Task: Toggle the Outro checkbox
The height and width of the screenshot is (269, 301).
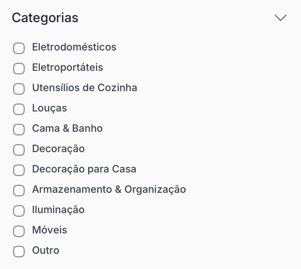Action: [x=19, y=251]
